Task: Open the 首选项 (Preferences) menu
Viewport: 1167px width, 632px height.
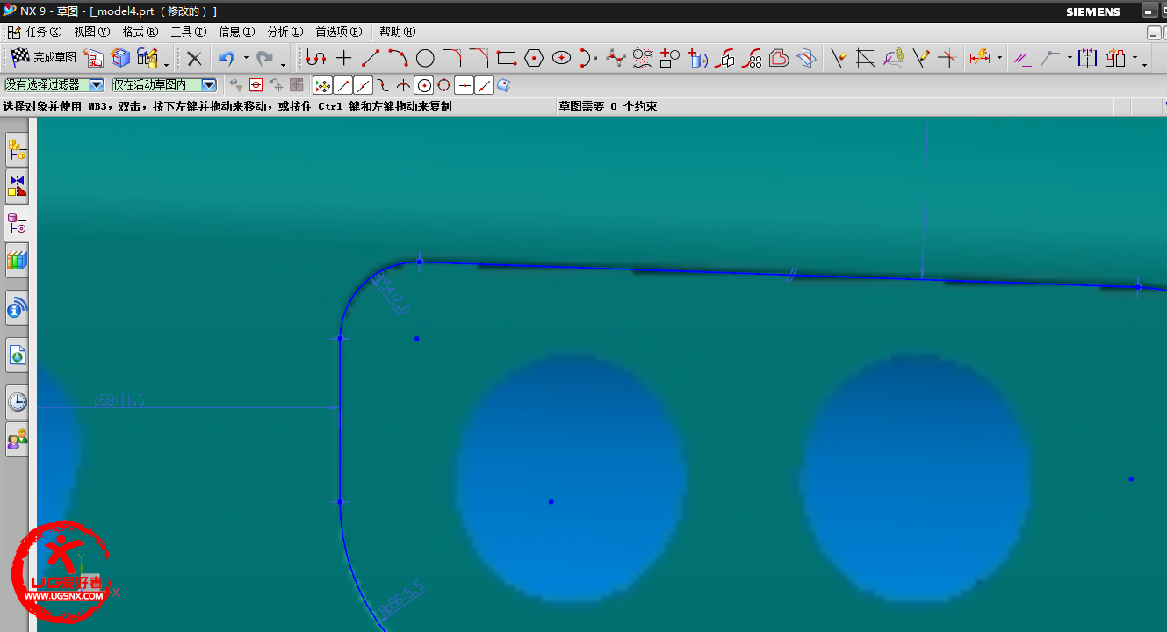Action: (x=338, y=32)
